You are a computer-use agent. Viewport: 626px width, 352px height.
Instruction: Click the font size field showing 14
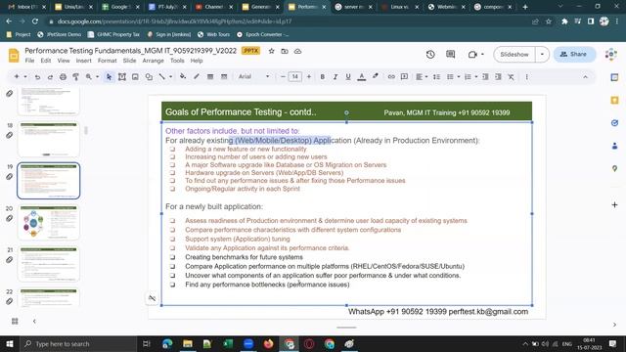(295, 76)
